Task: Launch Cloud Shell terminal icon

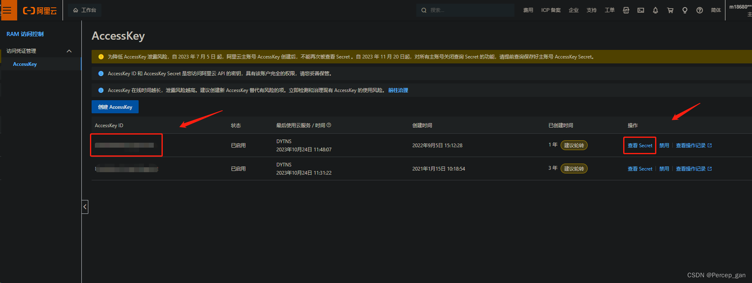Action: point(641,10)
